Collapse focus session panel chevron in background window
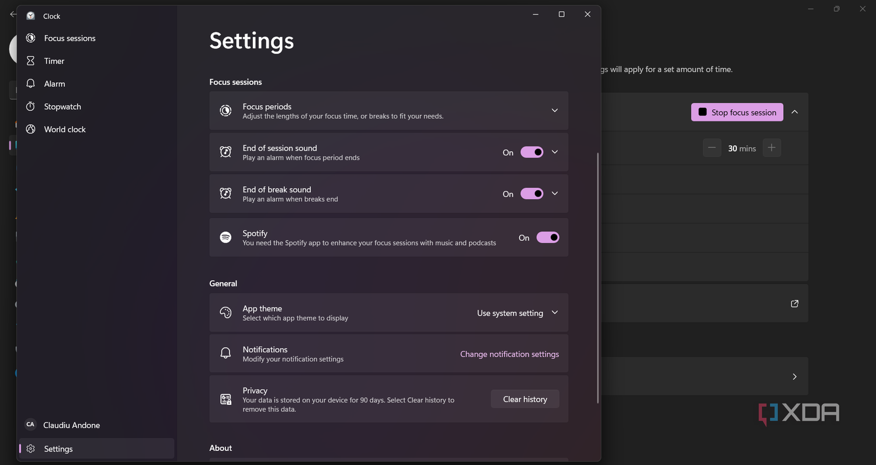This screenshot has height=465, width=876. pyautogui.click(x=794, y=112)
